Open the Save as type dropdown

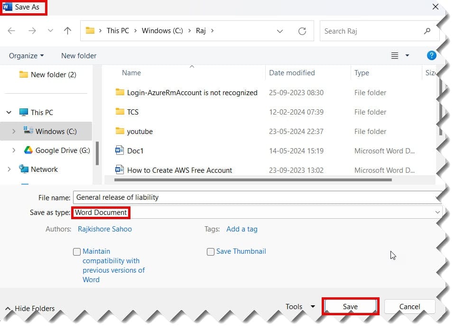[x=437, y=213]
